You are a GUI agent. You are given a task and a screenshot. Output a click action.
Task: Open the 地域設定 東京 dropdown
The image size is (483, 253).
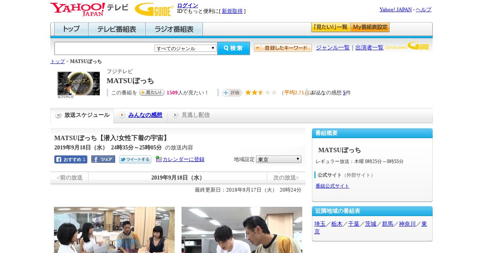coord(279,159)
